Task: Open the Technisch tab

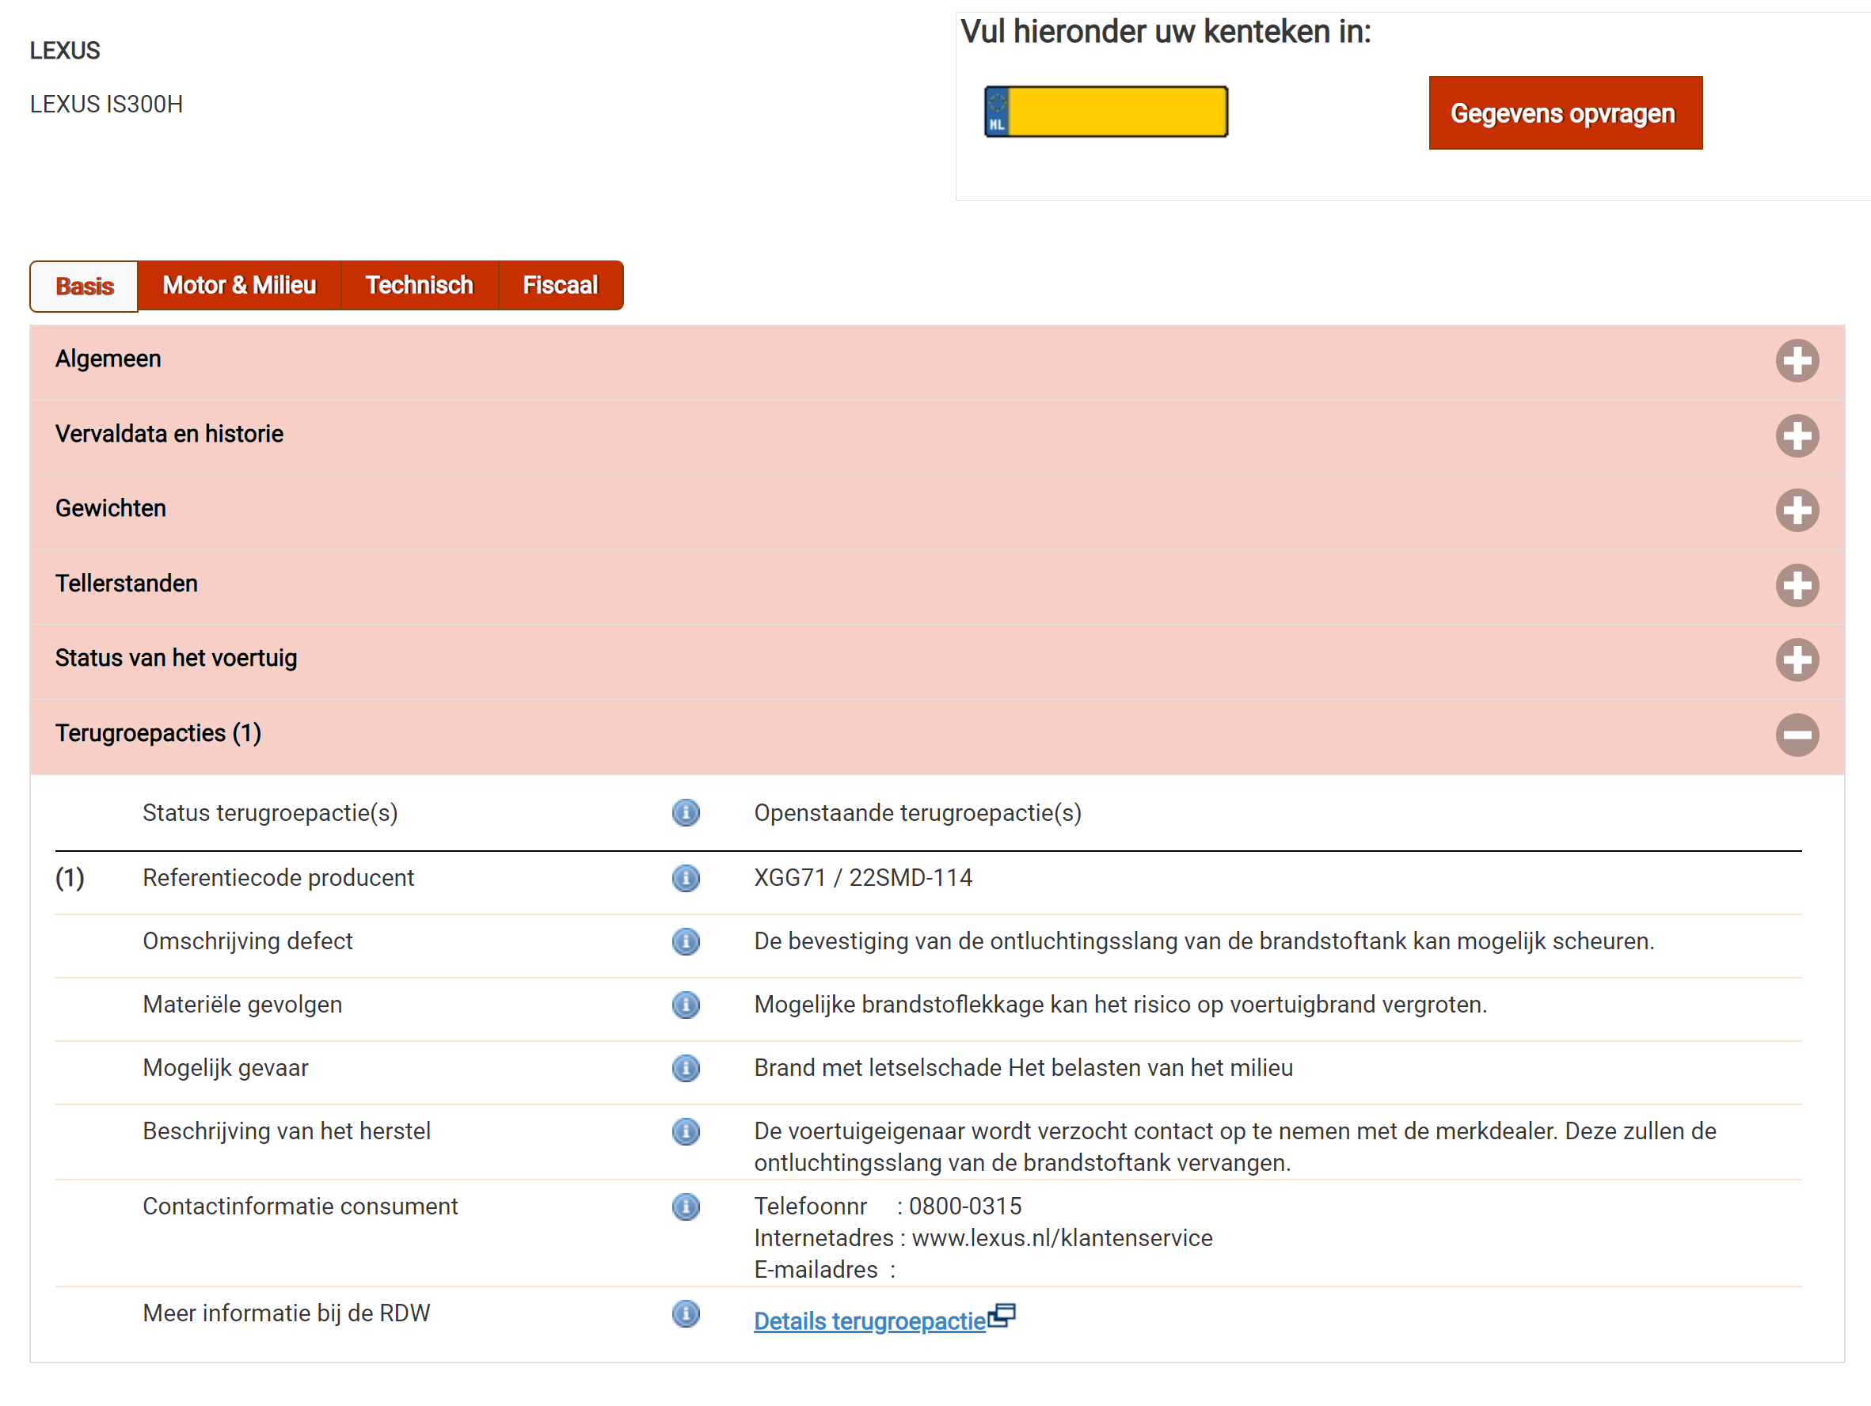Action: tap(419, 286)
